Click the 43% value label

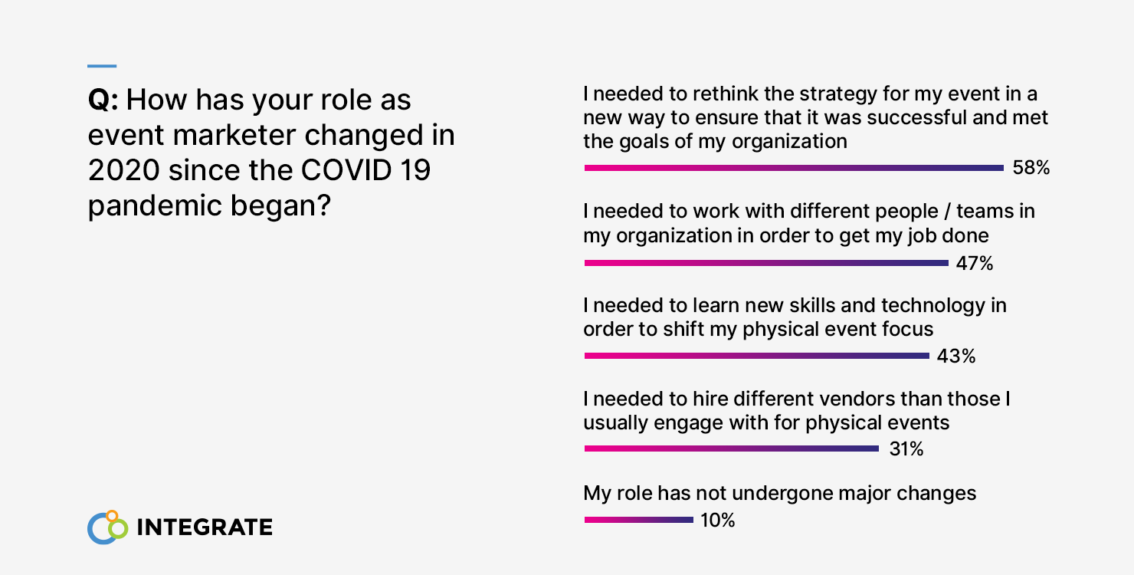(957, 356)
